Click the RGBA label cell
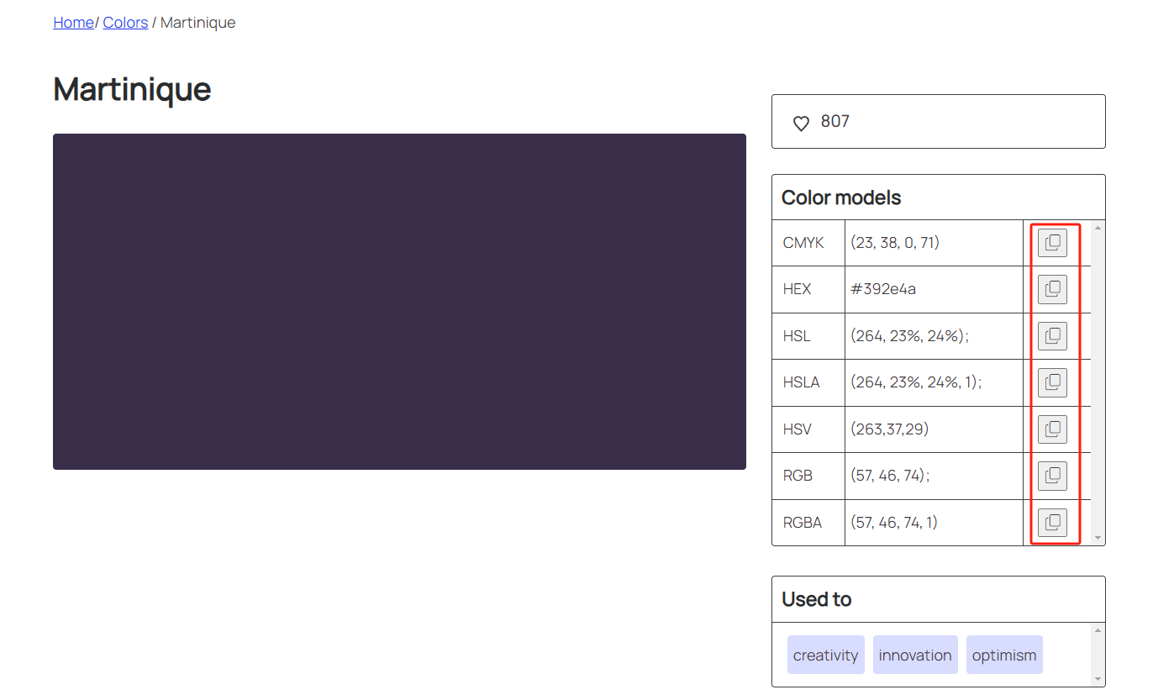The width and height of the screenshot is (1174, 695). [x=808, y=523]
